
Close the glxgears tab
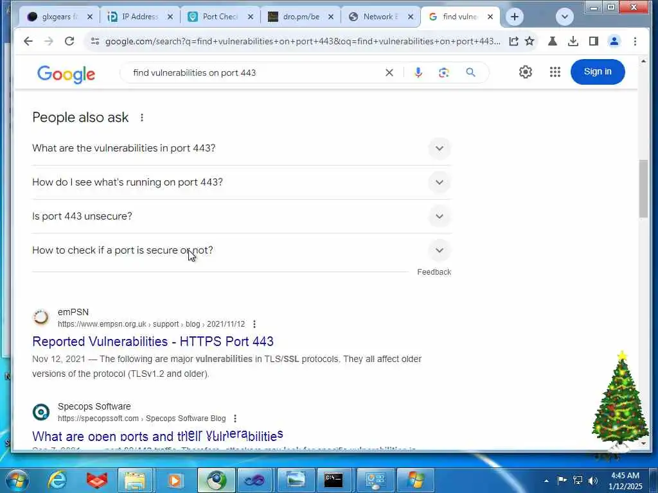89,17
